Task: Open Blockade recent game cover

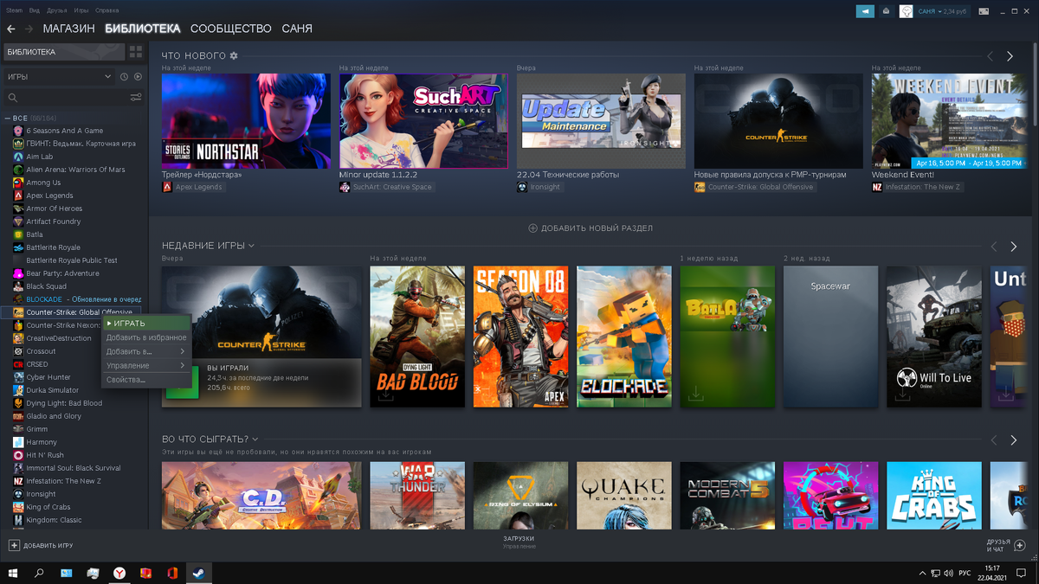Action: pos(624,337)
